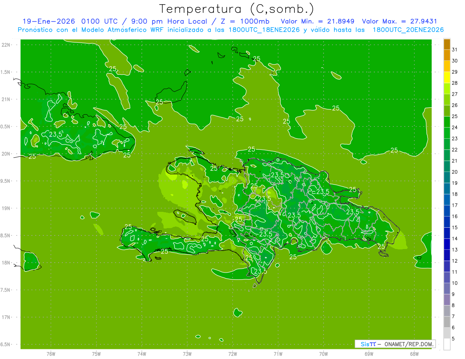The height and width of the screenshot is (359, 465).
Task: Click the '75W' longitude axis label
Action: click(96, 354)
